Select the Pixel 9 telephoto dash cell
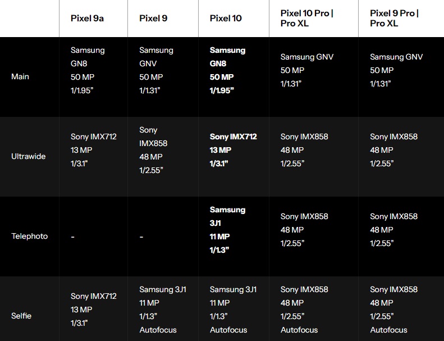Image resolution: width=444 pixels, height=341 pixels. click(141, 237)
